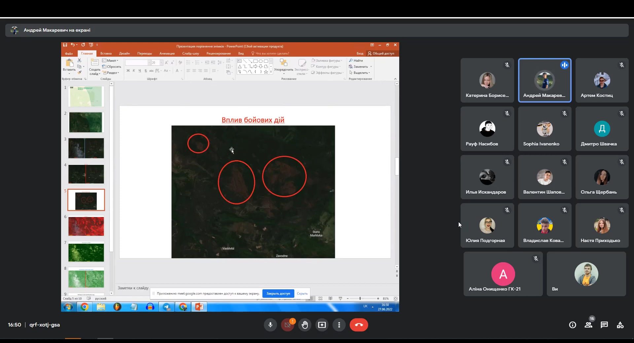Switch to the Вставка ribbon tab
The width and height of the screenshot is (634, 343).
pos(106,53)
